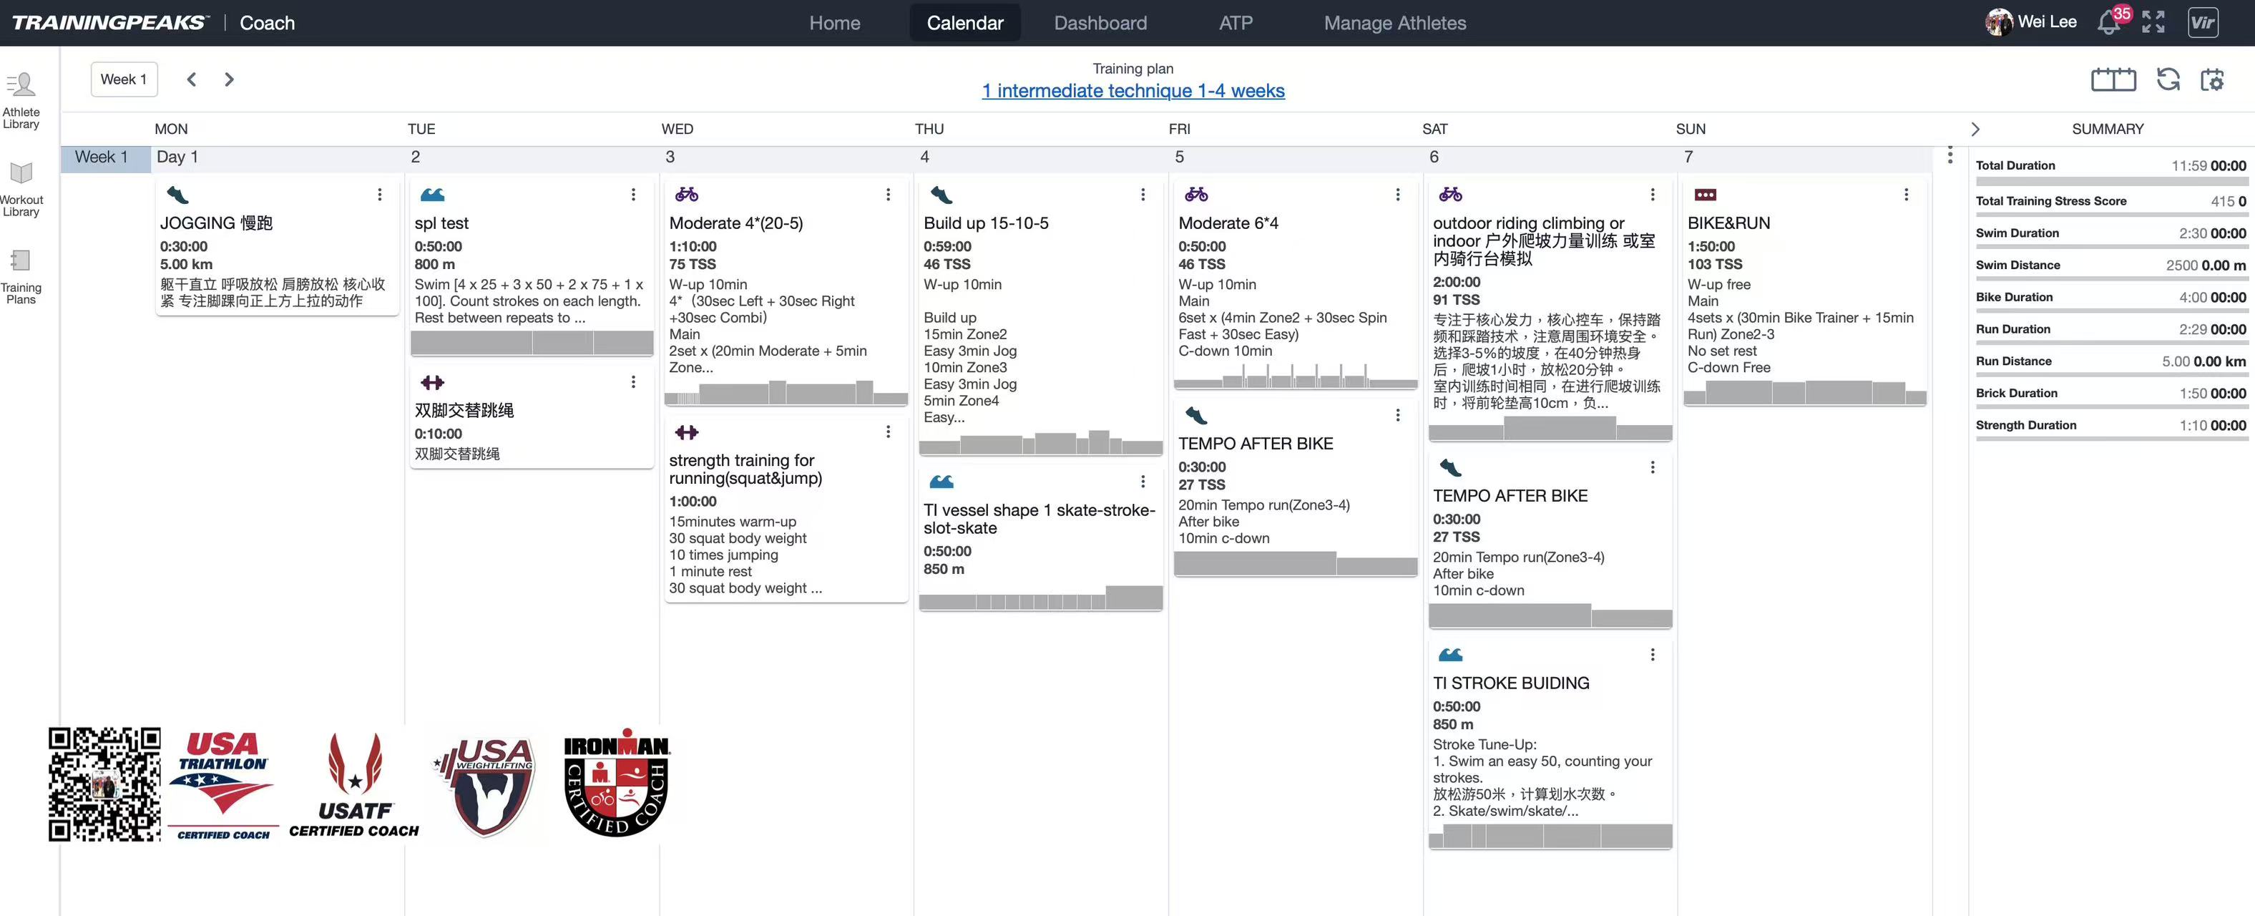Click the Vir badge icon in header
This screenshot has width=2255, height=916.
2203,22
